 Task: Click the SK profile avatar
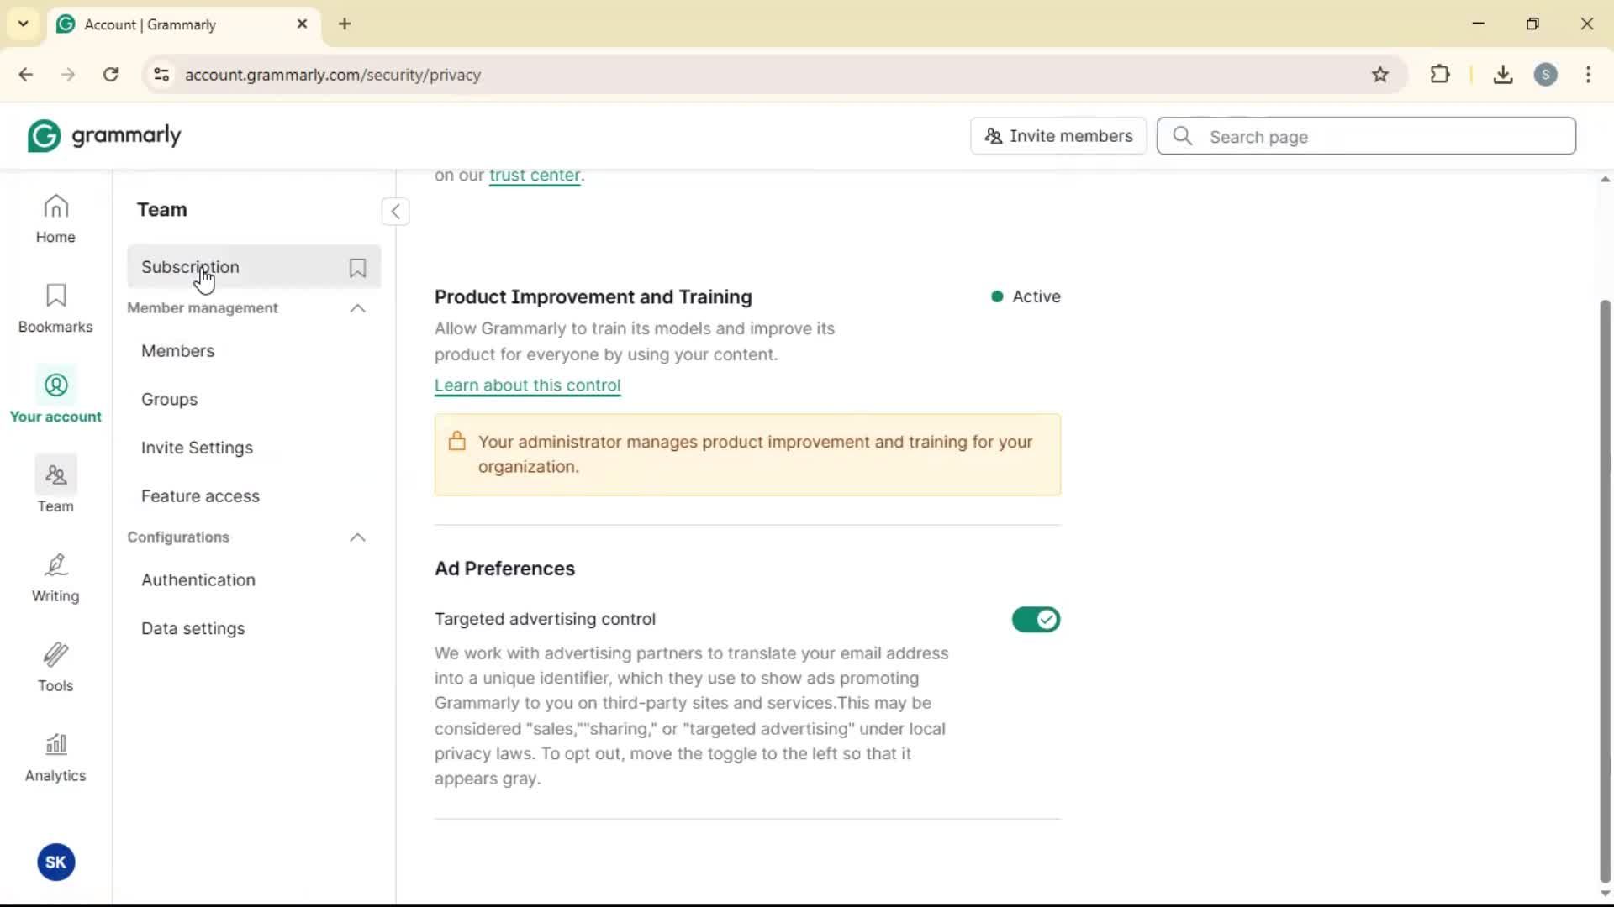point(55,862)
